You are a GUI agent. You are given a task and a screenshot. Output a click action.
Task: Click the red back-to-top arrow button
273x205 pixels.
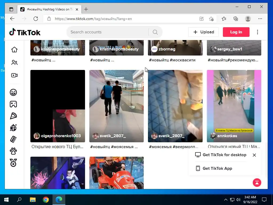tap(257, 183)
